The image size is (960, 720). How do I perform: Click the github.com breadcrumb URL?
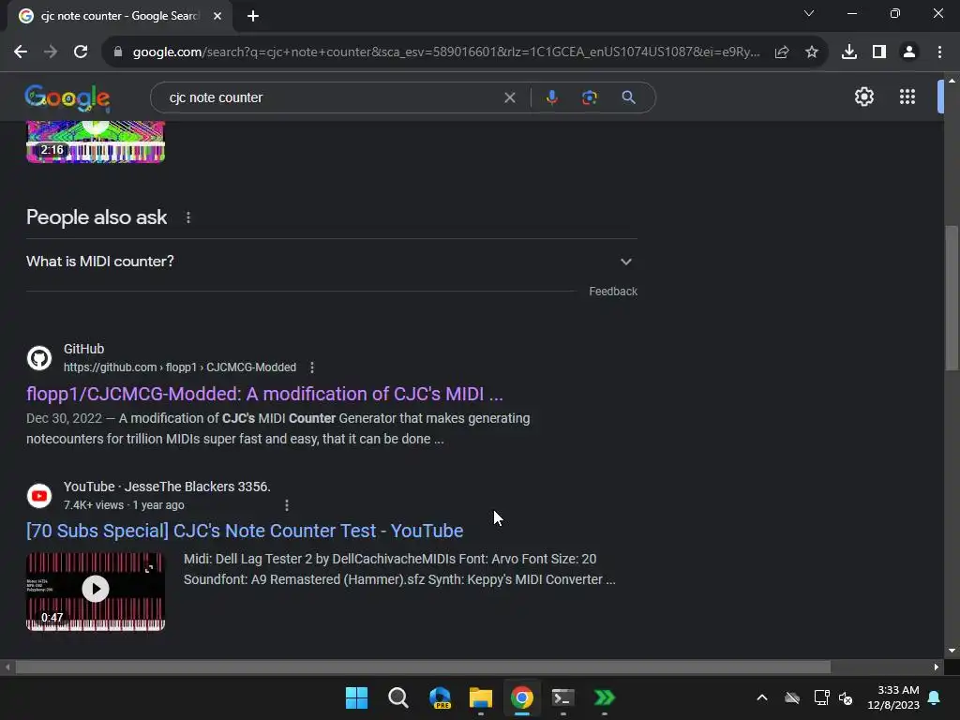[x=179, y=367]
